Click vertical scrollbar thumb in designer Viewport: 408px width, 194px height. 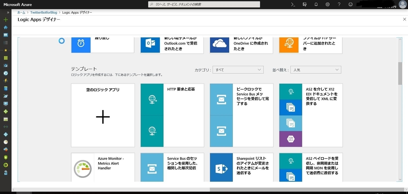click(x=400, y=73)
